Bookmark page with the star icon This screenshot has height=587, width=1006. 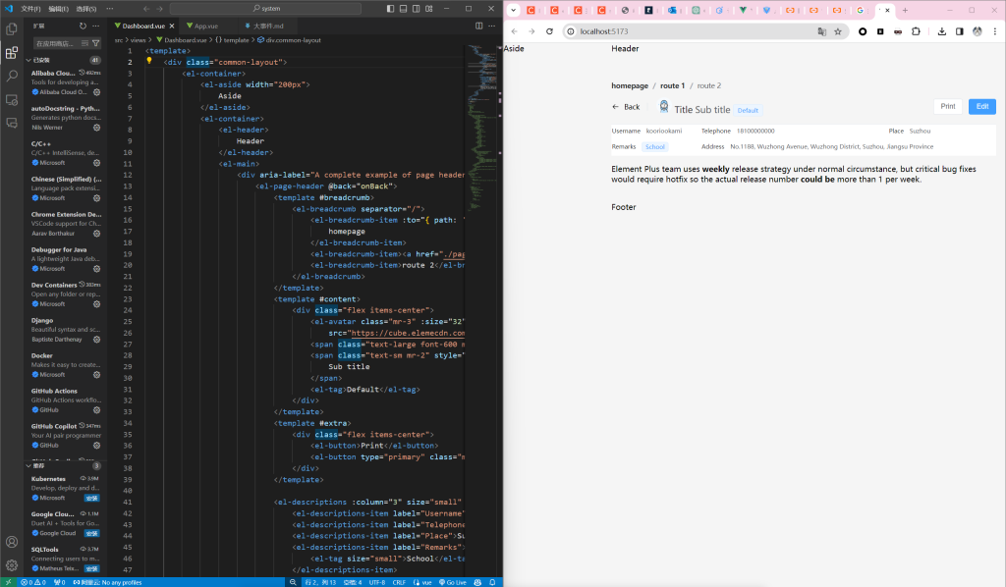838,31
